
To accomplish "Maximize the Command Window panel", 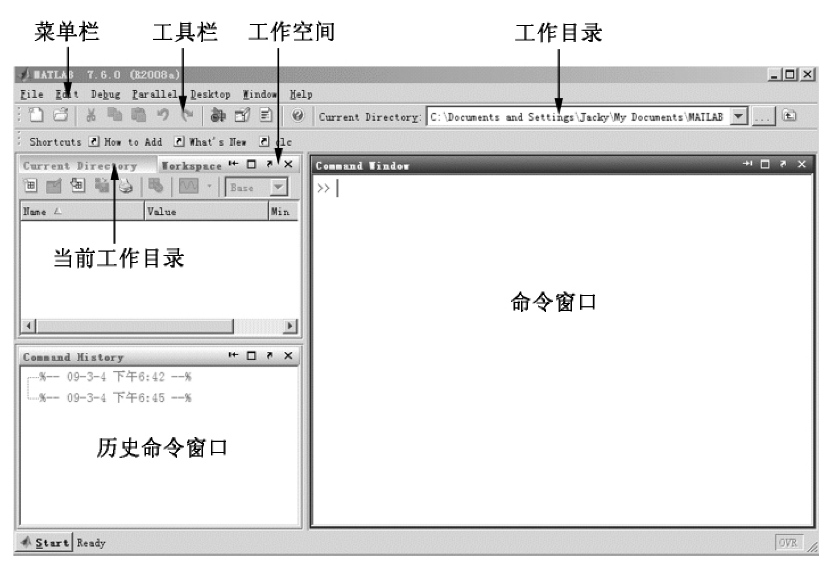I will pos(765,164).
